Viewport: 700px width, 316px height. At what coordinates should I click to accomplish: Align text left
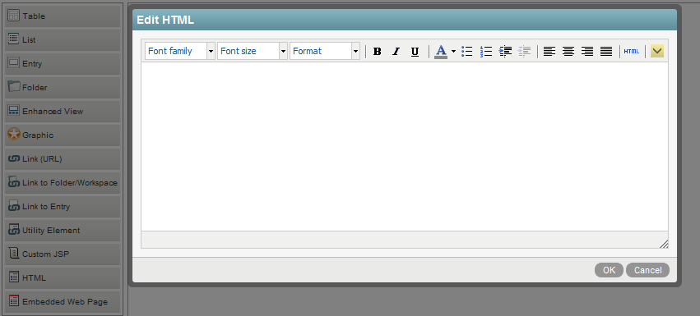pos(549,51)
